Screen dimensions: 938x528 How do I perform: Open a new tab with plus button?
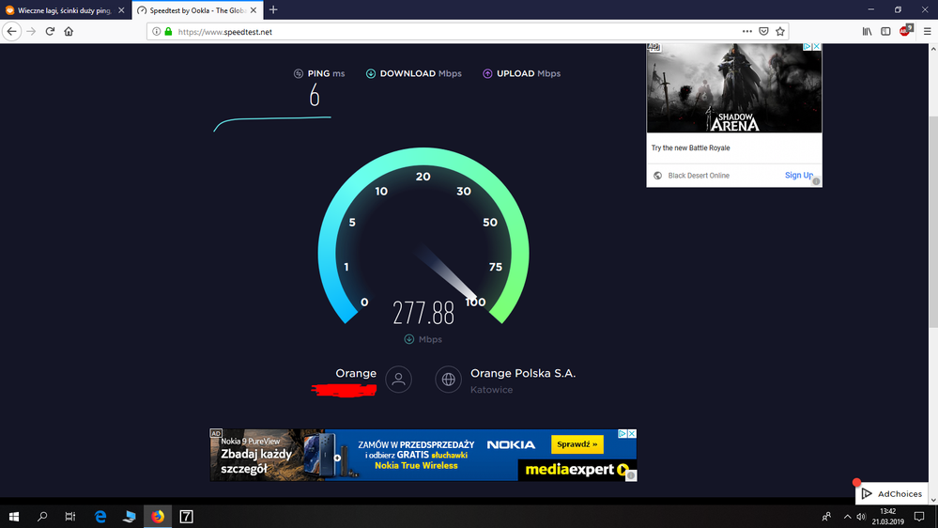[x=273, y=10]
